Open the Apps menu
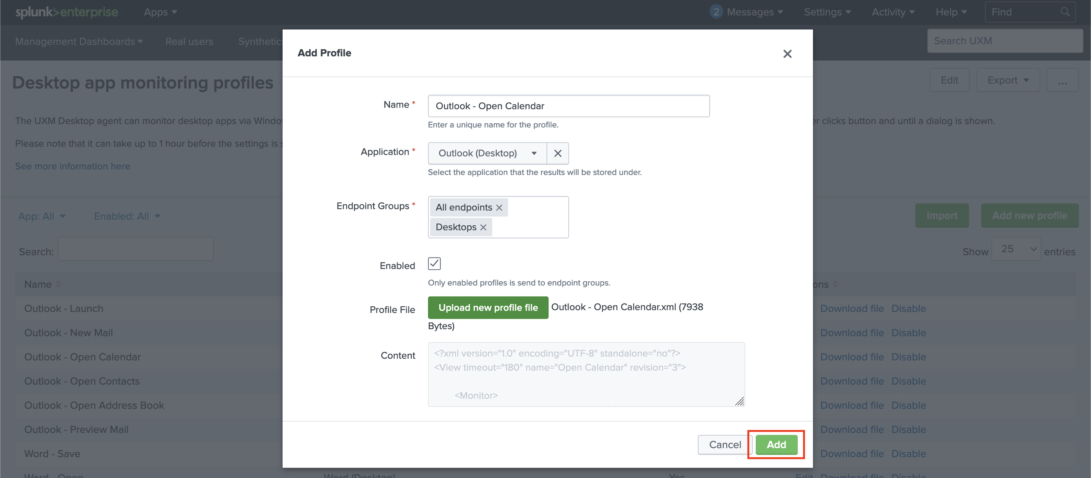 pos(160,12)
